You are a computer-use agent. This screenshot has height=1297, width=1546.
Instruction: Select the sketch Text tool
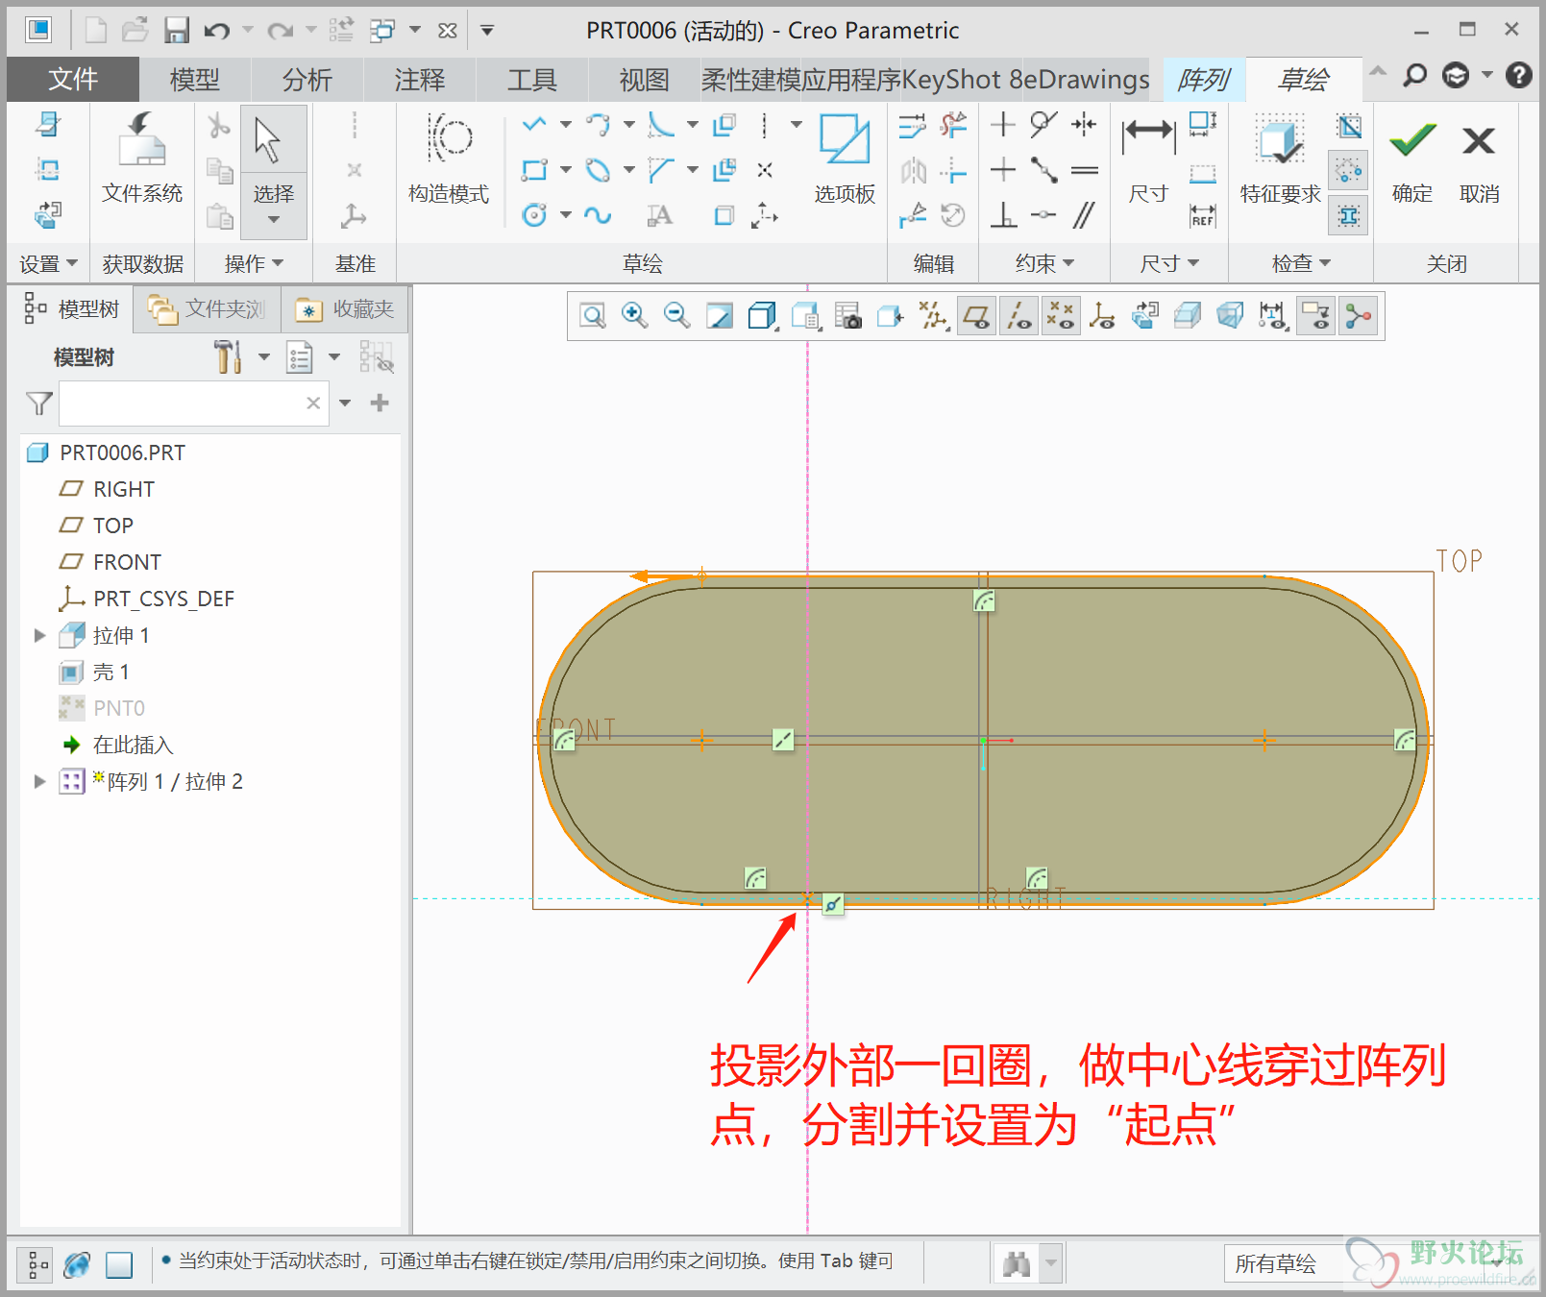tap(660, 215)
